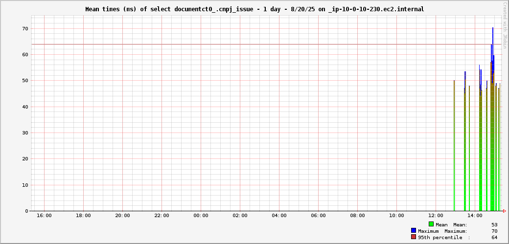Click the 40 value on y-axis
This screenshot has height=244, width=509.
coord(25,107)
